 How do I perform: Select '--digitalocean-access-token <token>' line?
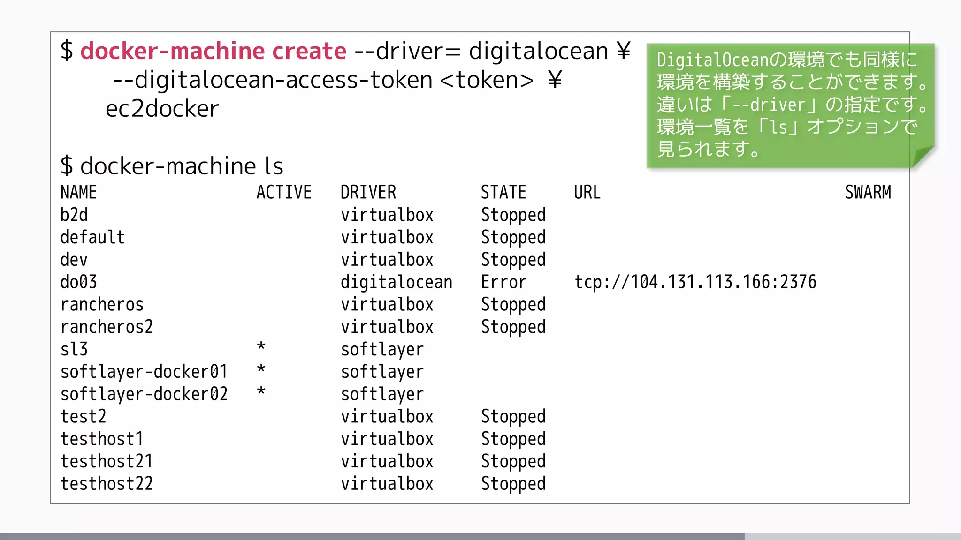(x=323, y=80)
